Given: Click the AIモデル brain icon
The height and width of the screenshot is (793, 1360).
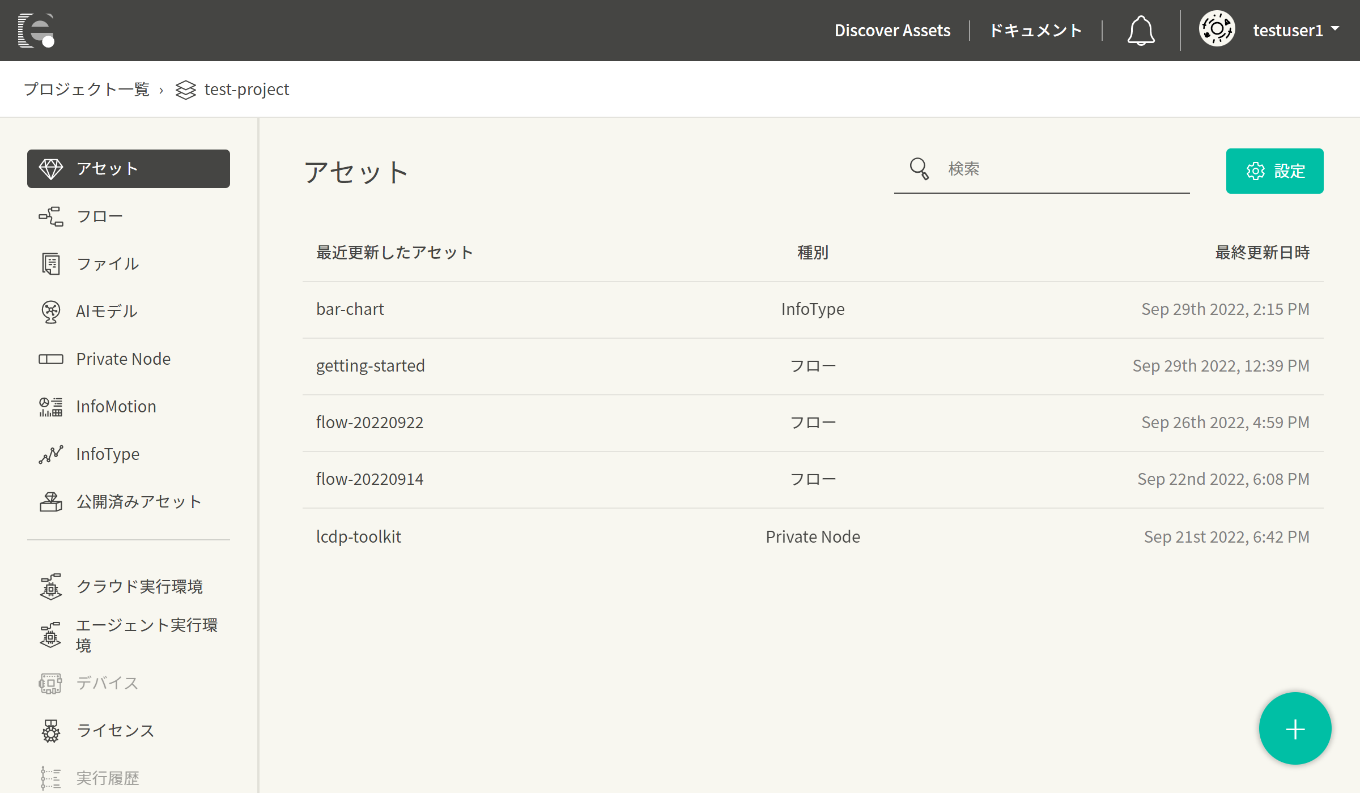Looking at the screenshot, I should pos(51,312).
